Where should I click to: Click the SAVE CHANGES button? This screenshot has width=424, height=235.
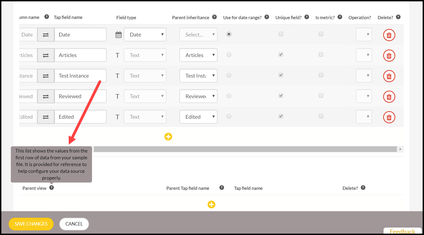coord(31,224)
